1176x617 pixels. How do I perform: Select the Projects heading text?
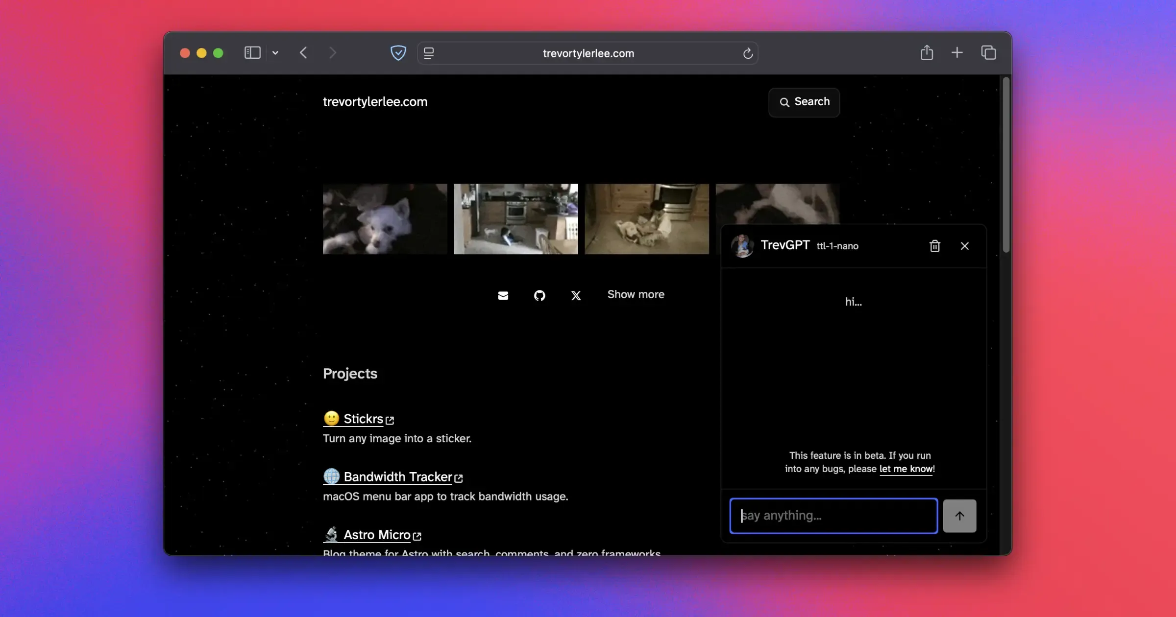coord(350,374)
